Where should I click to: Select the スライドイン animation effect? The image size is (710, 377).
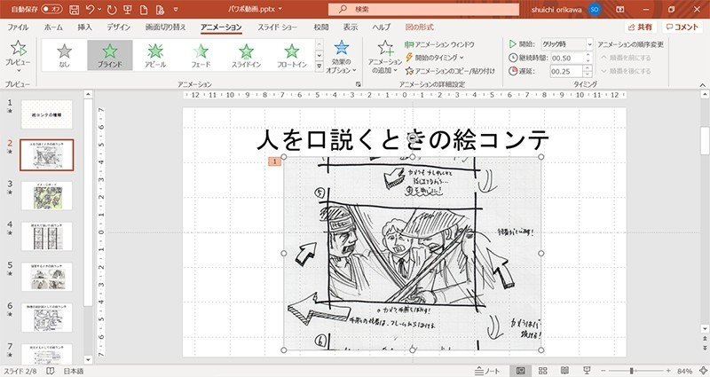pos(247,55)
